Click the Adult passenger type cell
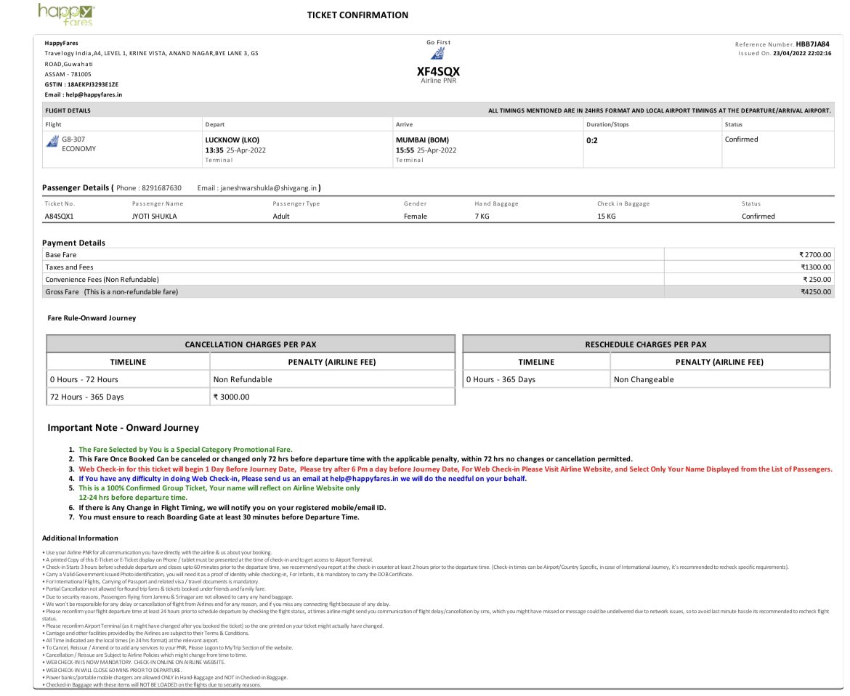 tap(281, 217)
